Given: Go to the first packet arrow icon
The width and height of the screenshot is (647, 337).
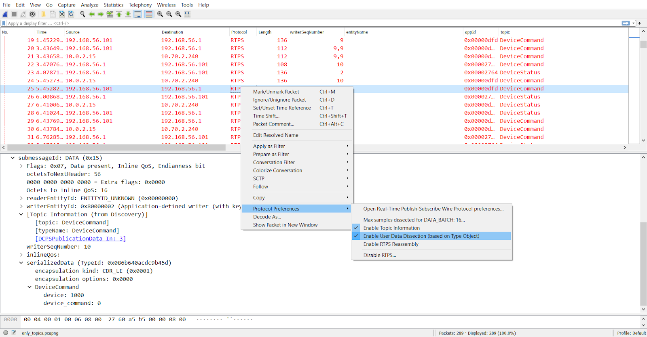Looking at the screenshot, I should click(x=119, y=14).
